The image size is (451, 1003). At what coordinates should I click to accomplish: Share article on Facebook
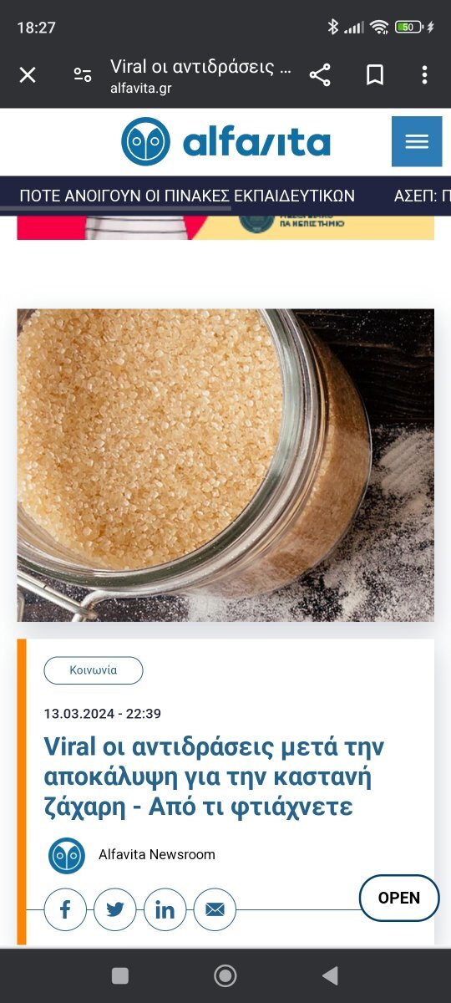(x=65, y=909)
